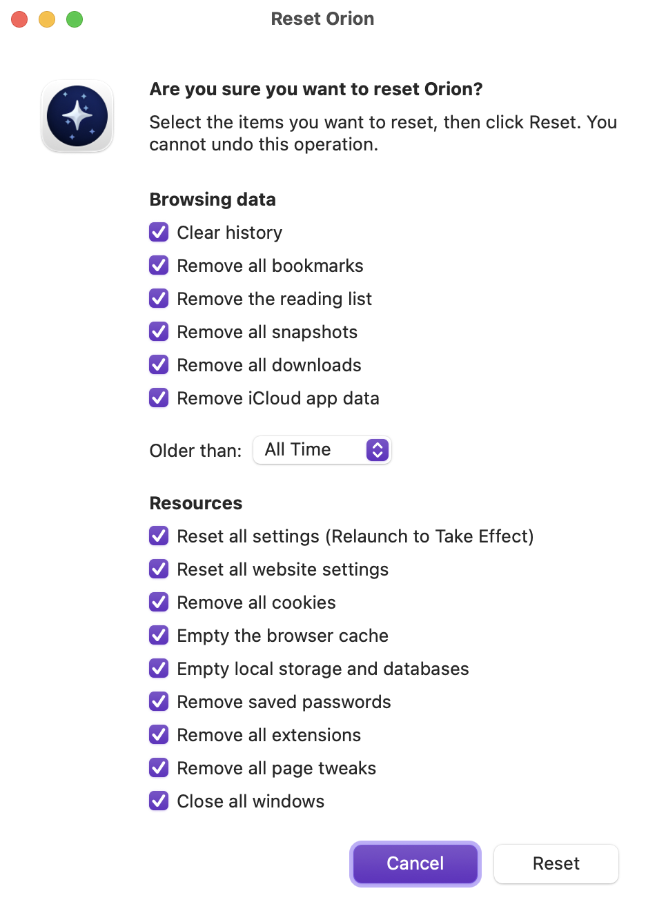The image size is (646, 911).
Task: Uncheck the Clear history checkbox
Action: pyautogui.click(x=159, y=233)
